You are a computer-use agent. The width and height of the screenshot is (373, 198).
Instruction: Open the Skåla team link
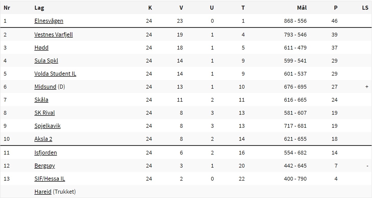pos(41,100)
